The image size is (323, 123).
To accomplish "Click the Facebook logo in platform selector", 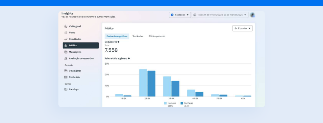I will pos(172,15).
